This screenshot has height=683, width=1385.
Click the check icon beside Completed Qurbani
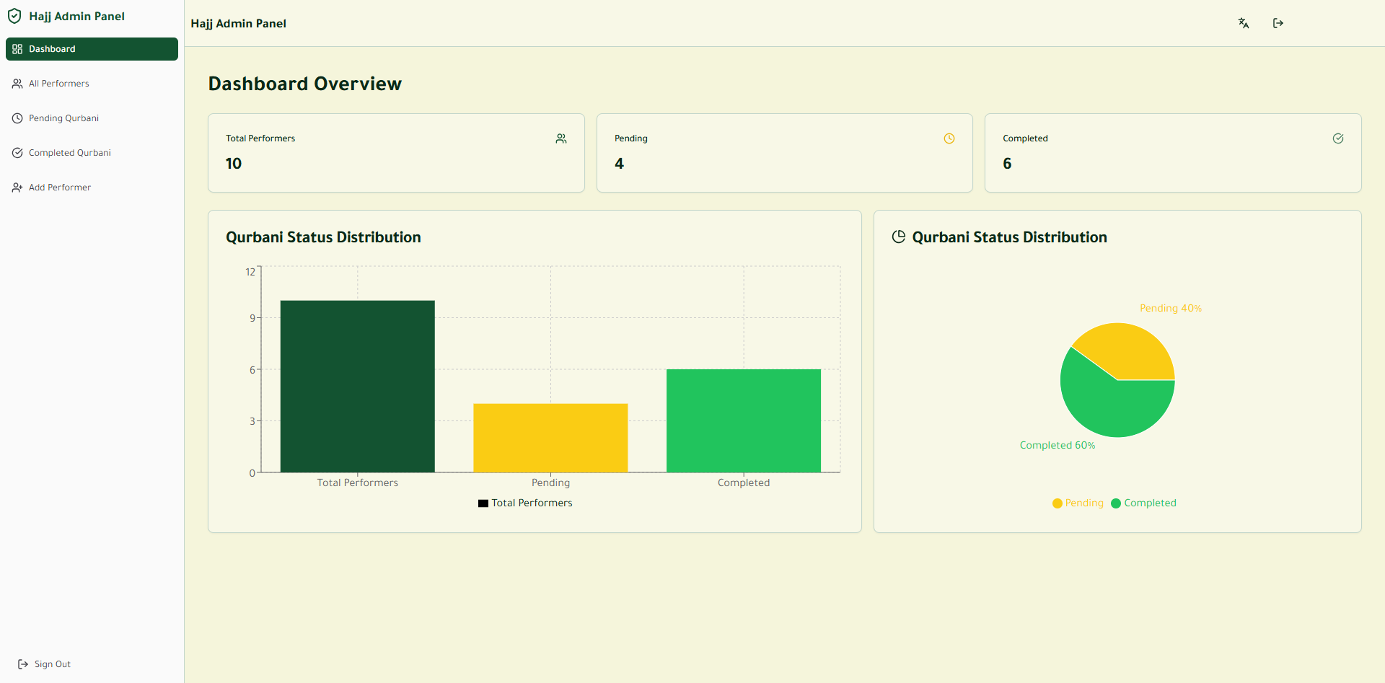17,152
